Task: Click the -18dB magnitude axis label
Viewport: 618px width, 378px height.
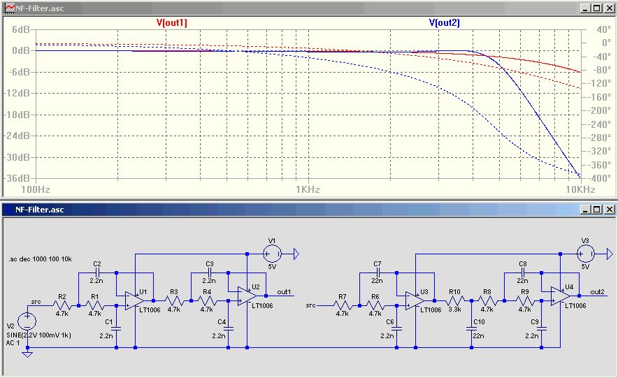Action: [x=17, y=115]
